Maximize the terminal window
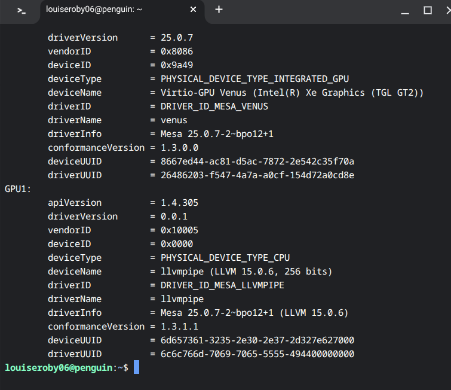The image size is (451, 390). 428,10
